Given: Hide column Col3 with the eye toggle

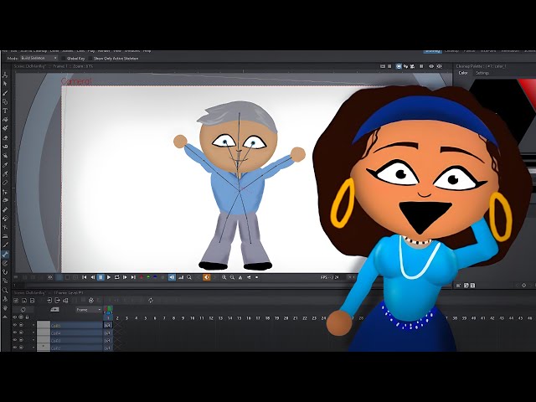Looking at the screenshot, I should coord(15,340).
